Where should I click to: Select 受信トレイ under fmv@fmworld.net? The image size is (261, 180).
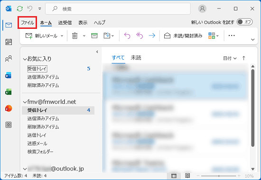(58, 110)
